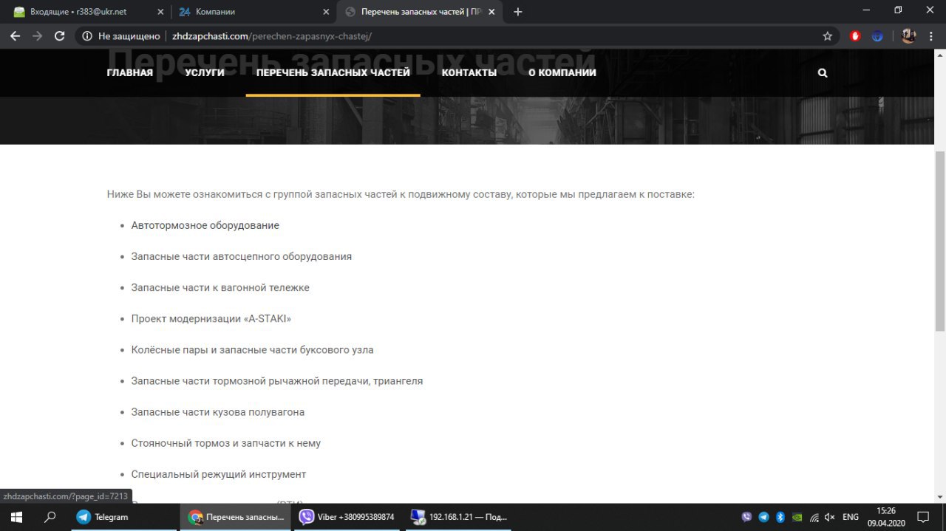Open the Bluetooth tray icon
Screen dimensions: 946x531
[780, 517]
